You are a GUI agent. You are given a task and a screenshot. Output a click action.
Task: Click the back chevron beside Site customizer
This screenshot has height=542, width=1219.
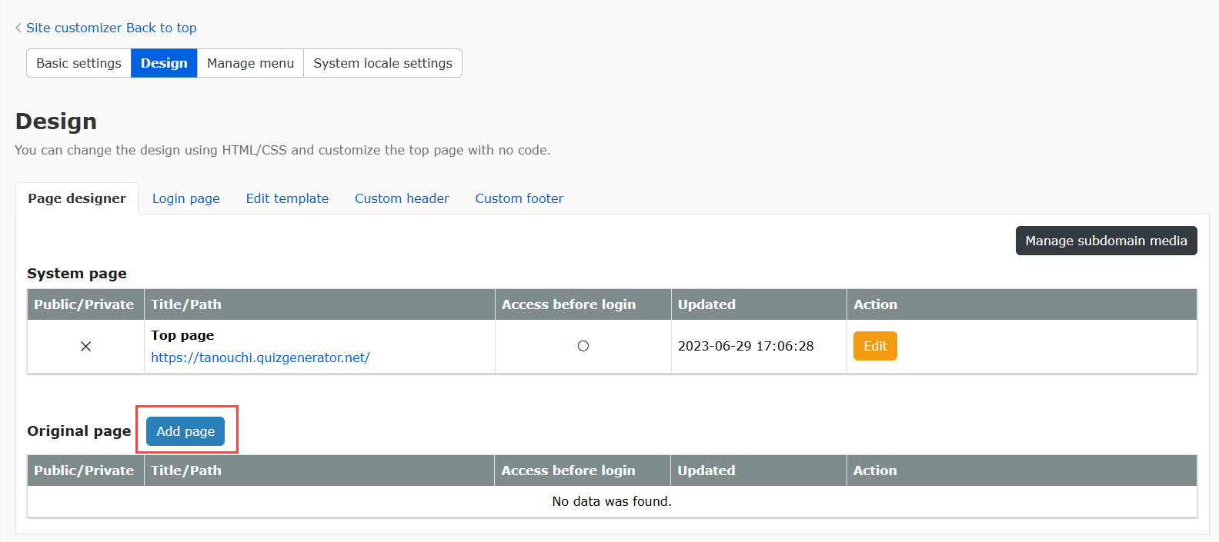(x=18, y=28)
